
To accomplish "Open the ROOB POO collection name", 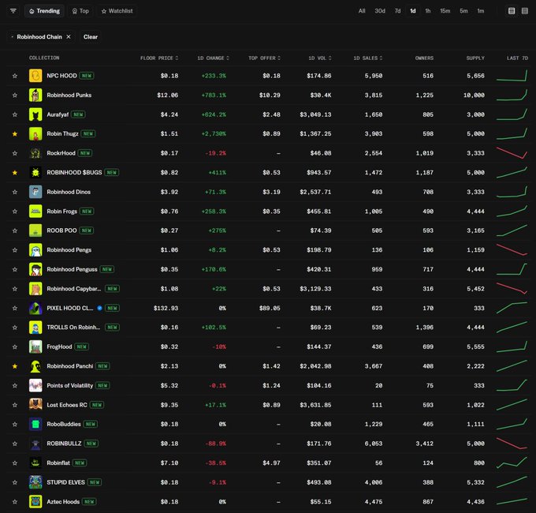I will coord(61,230).
